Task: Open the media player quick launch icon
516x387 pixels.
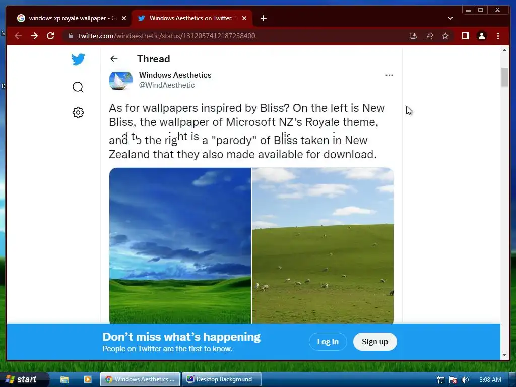Action: pos(88,379)
